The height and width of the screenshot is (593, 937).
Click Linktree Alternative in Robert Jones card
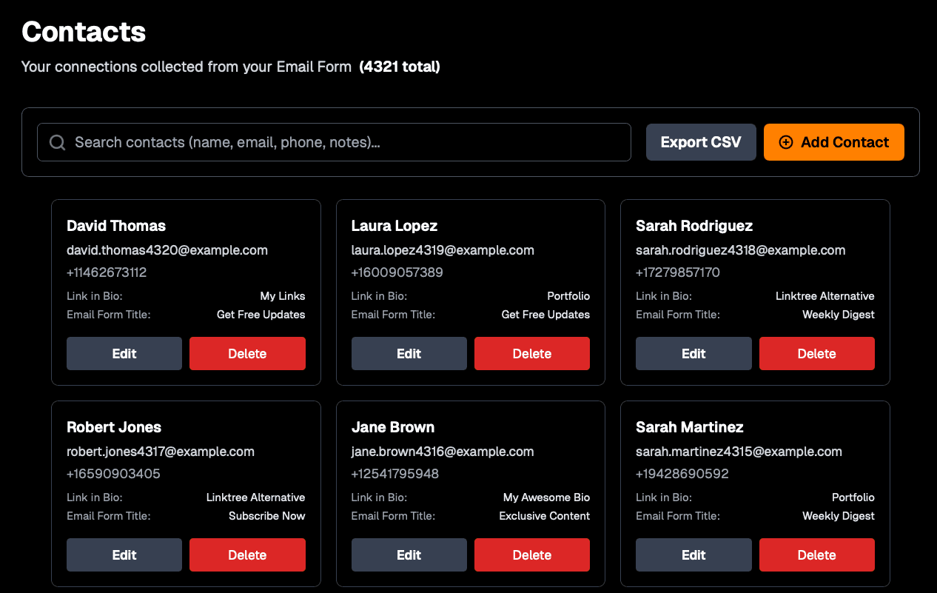(255, 497)
